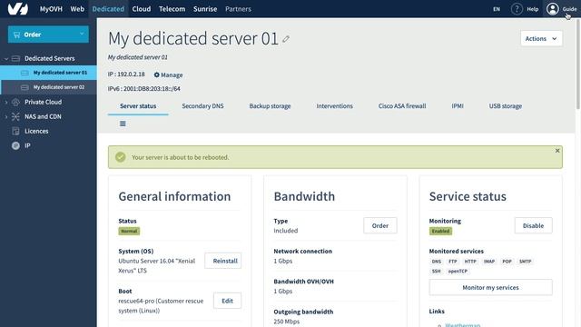Edit server name with pencil icon
Viewport: 581px width, 327px height.
(x=286, y=39)
